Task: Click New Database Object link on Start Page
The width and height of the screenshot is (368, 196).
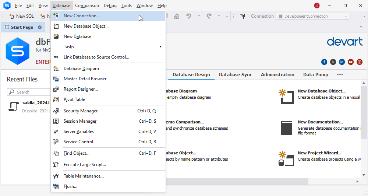Action: coord(322,91)
